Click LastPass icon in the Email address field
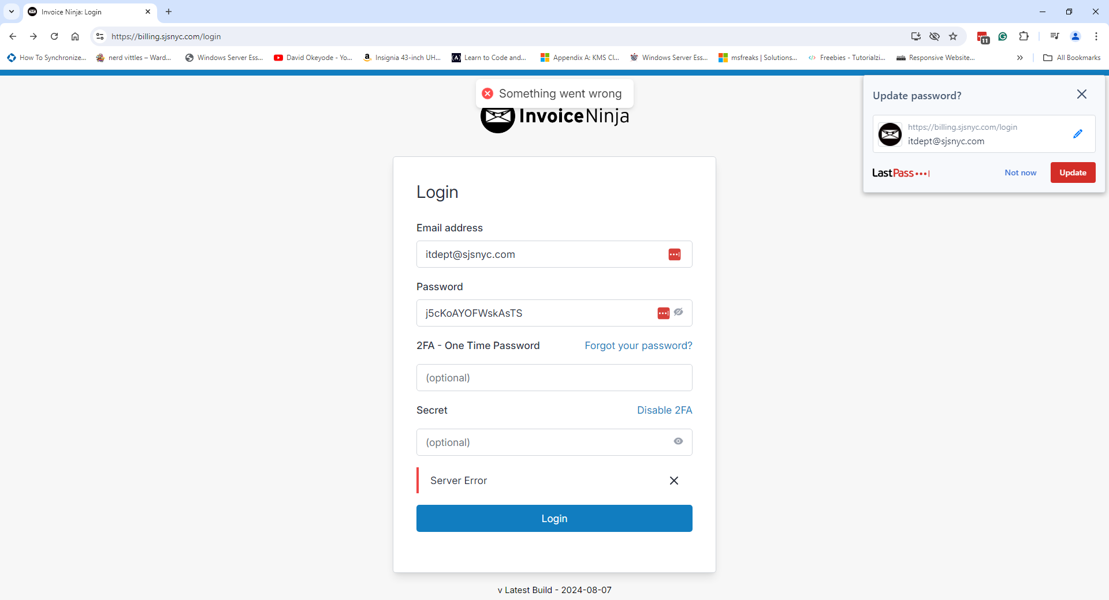The image size is (1109, 600). pos(675,254)
